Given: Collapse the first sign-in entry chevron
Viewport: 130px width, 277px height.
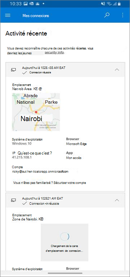Looking at the screenshot, I should [x=117, y=70].
